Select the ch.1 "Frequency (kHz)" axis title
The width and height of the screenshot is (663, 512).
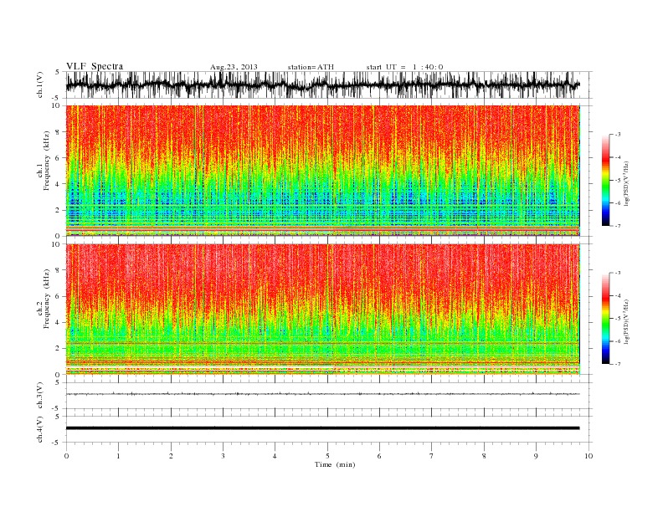tap(47, 161)
